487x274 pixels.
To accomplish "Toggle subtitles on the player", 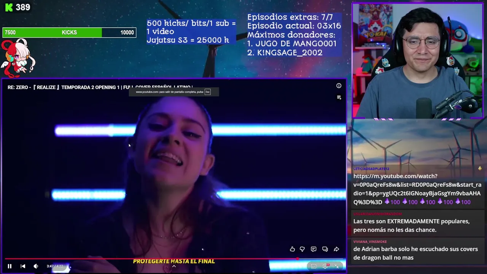I will point(314,266).
